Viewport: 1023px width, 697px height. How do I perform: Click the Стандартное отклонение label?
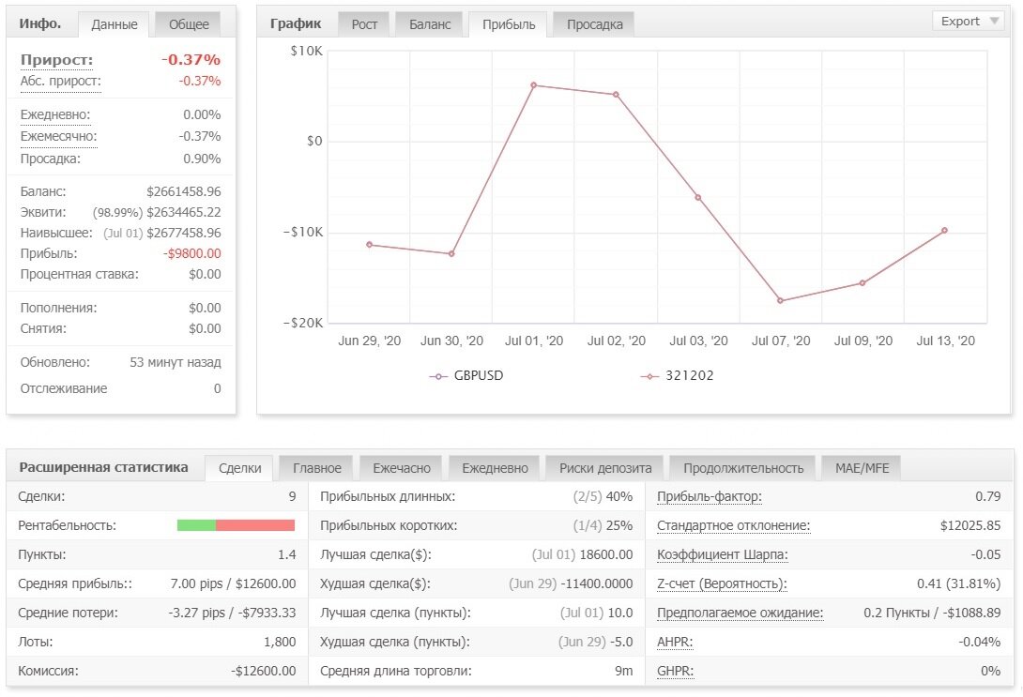(x=733, y=525)
